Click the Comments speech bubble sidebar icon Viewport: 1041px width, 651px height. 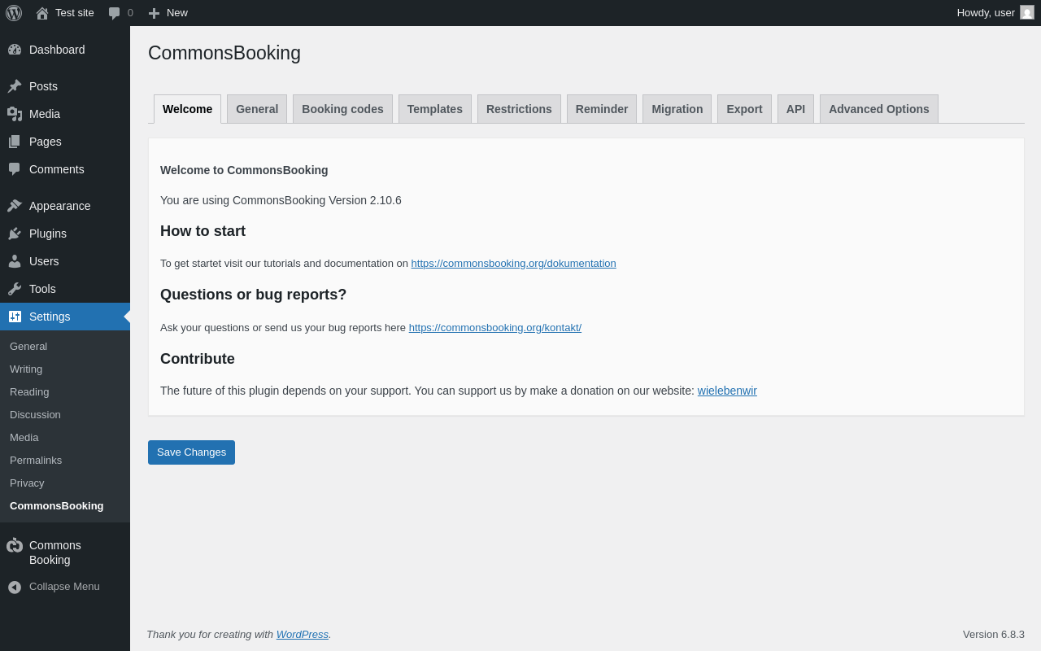coord(15,169)
